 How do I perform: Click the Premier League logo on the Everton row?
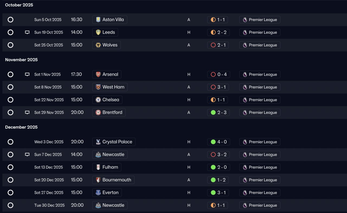245,193
